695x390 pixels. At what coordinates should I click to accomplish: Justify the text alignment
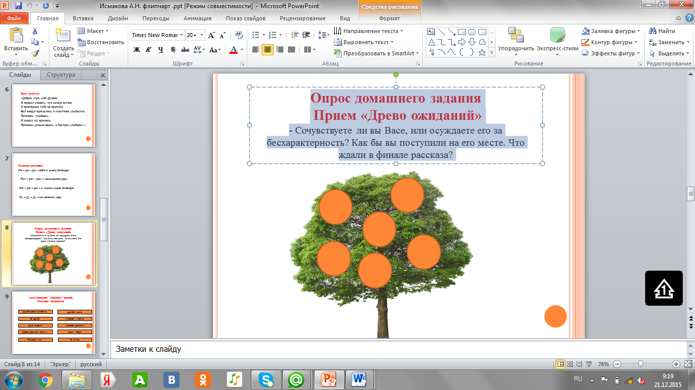click(292, 50)
